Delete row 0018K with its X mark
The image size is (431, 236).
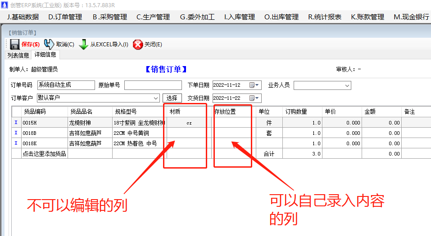[16, 143]
